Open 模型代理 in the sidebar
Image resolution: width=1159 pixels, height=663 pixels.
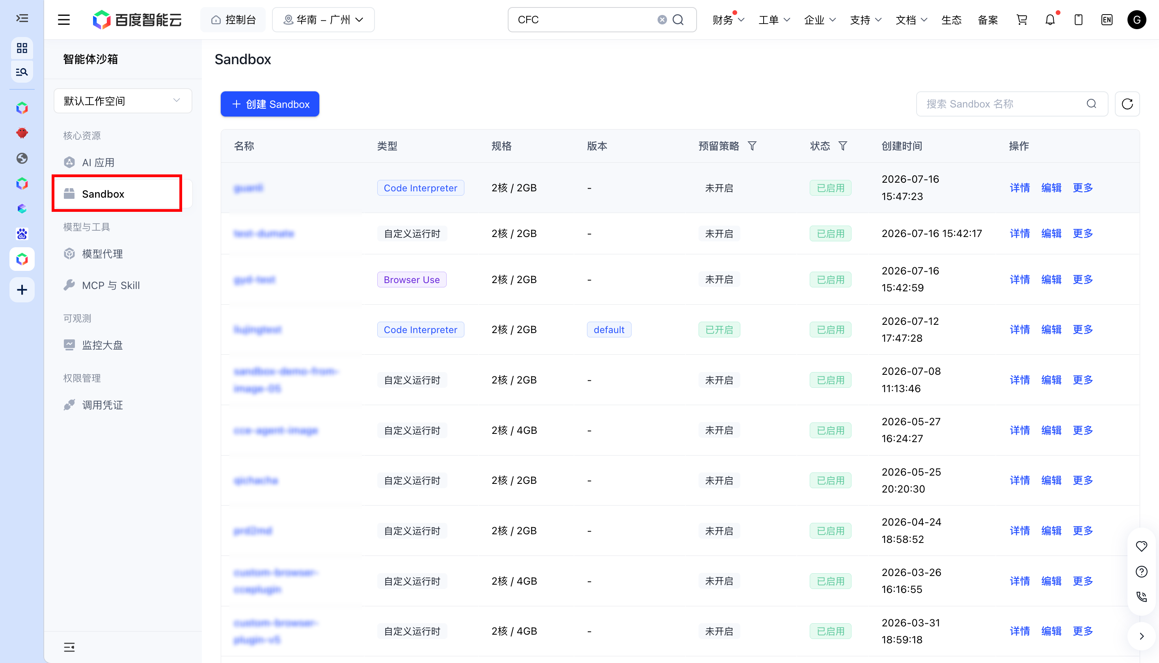(123, 254)
